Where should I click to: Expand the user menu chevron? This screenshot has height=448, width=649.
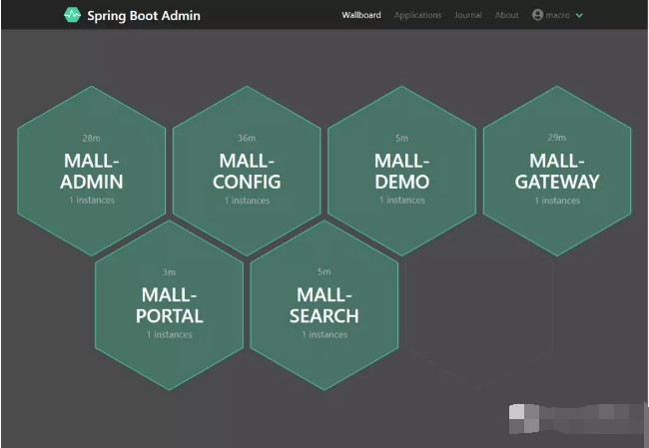coord(580,15)
